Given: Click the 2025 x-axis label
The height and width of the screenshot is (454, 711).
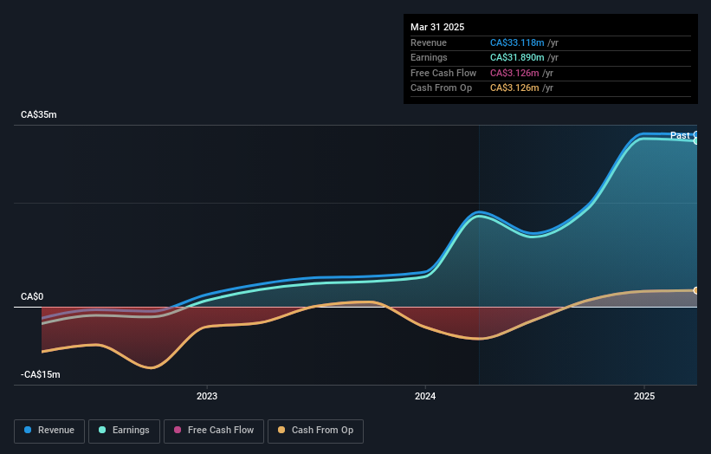Looking at the screenshot, I should (644, 397).
